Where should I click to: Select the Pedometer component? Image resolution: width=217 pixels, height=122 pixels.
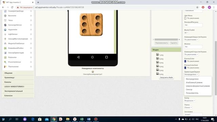tap(12, 57)
